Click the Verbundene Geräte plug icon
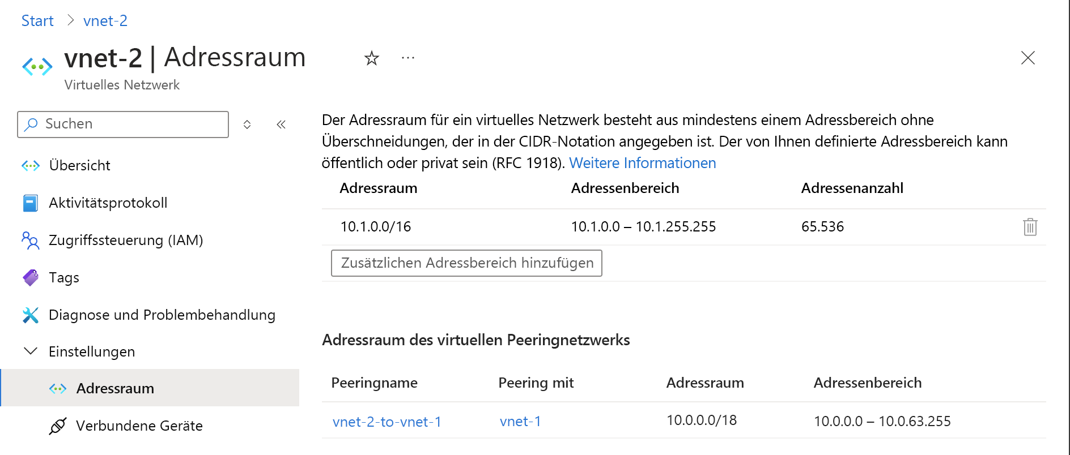1070x455 pixels. (58, 426)
